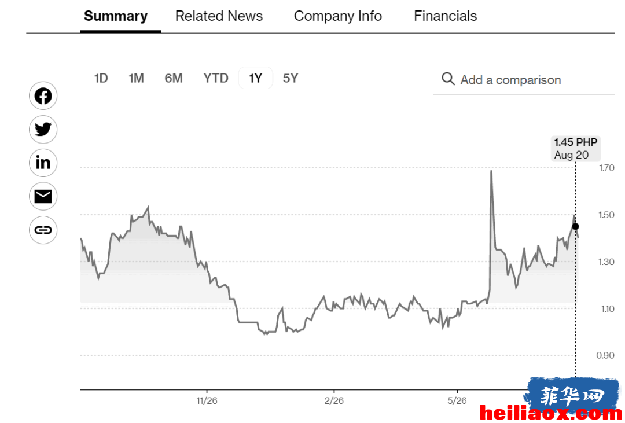Screen dimensions: 625x423
Task: Click the Aug 20 data point marker
Action: pyautogui.click(x=575, y=226)
